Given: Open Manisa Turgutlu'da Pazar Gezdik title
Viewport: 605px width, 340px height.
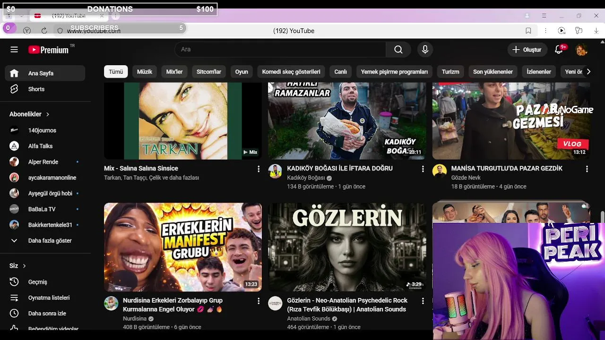Looking at the screenshot, I should 507,169.
